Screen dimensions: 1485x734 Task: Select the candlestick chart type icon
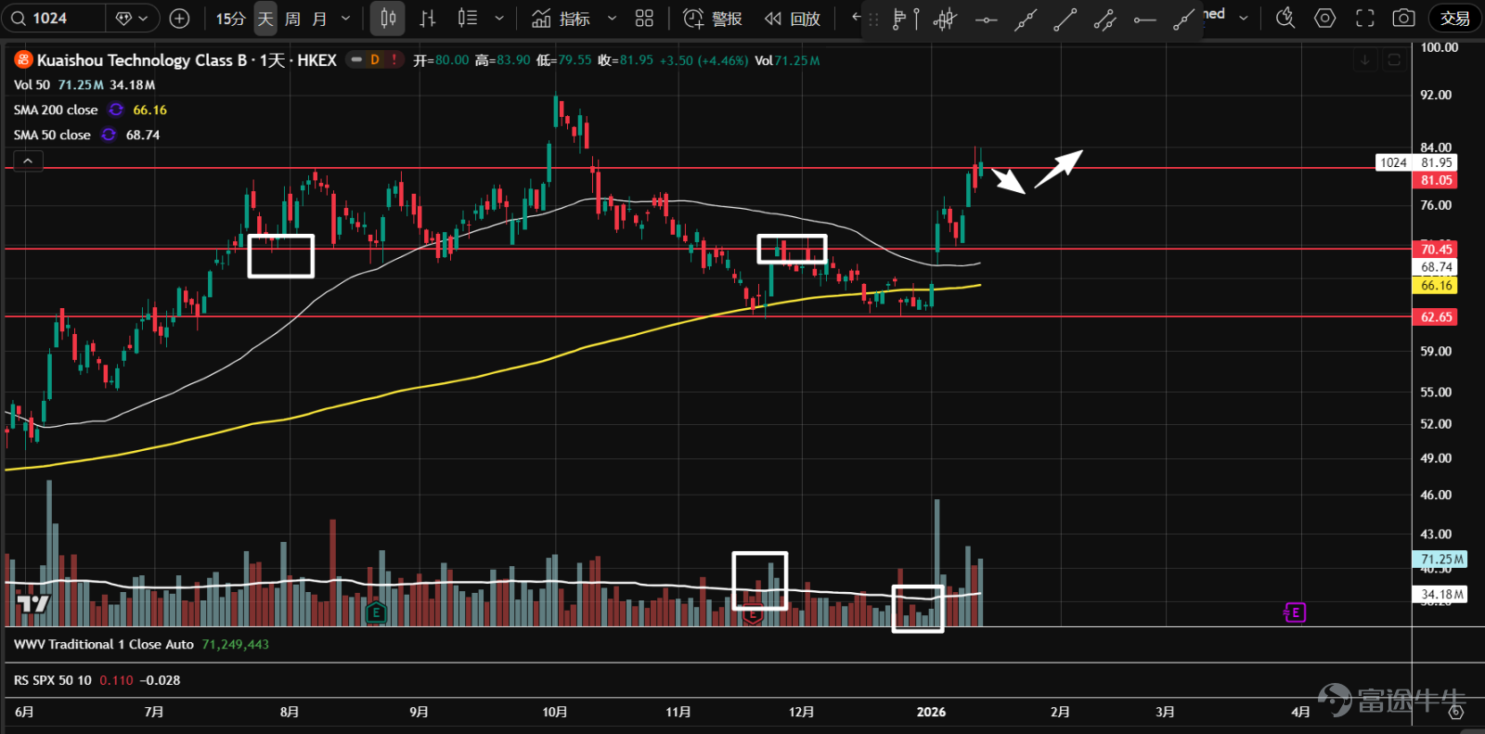coord(388,19)
